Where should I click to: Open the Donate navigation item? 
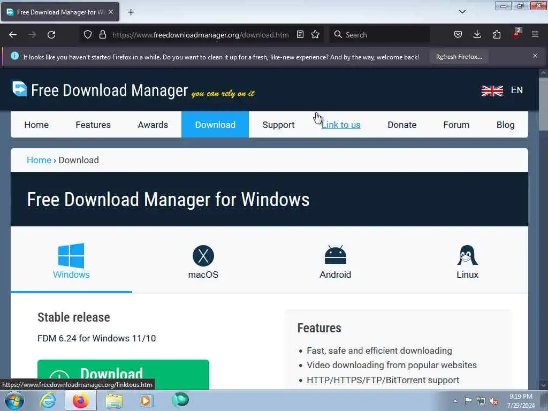[x=402, y=125]
